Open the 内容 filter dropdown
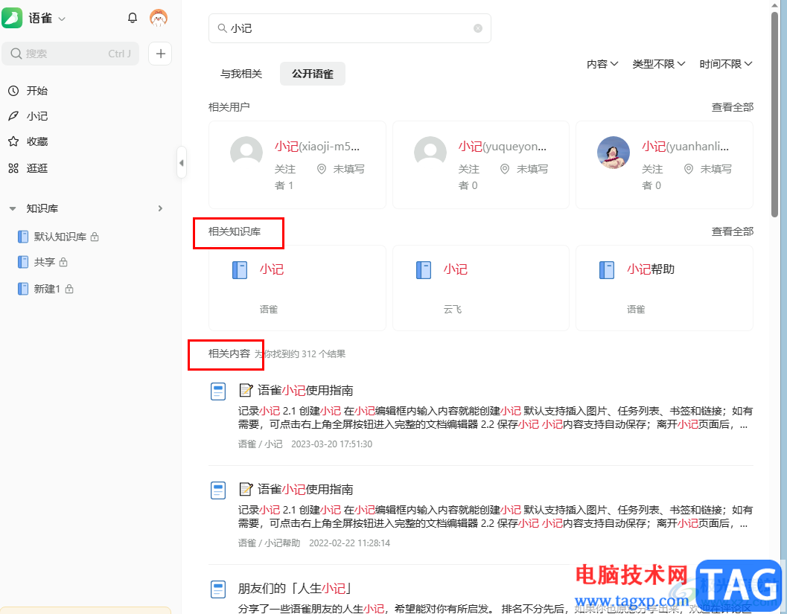 coord(602,64)
